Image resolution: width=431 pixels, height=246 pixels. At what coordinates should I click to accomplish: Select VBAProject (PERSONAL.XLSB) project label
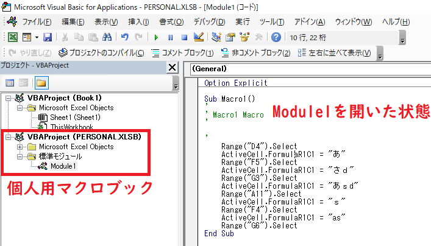click(84, 137)
